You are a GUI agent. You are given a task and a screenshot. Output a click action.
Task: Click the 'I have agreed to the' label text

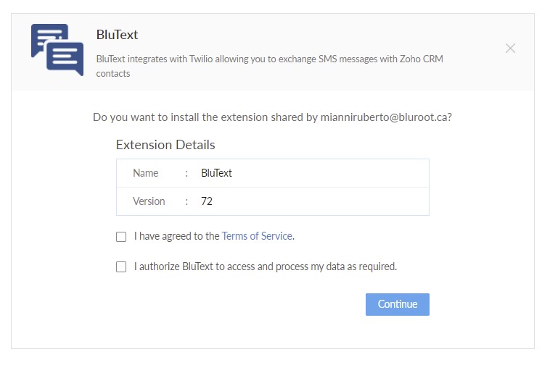[x=176, y=236]
